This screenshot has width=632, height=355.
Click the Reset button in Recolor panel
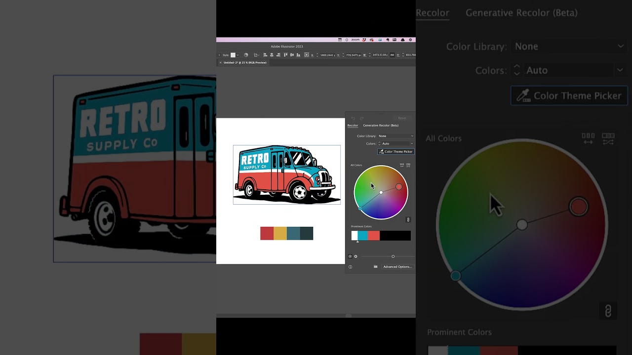point(402,118)
